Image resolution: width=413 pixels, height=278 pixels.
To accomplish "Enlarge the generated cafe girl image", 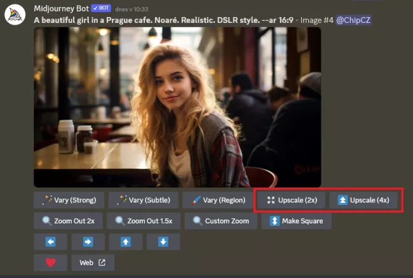I will click(x=177, y=107).
